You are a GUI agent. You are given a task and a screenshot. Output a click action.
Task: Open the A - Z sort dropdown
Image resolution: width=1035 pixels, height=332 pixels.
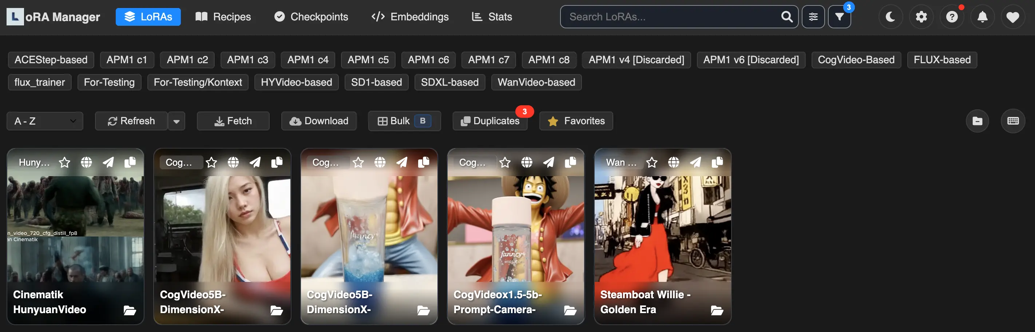click(45, 121)
